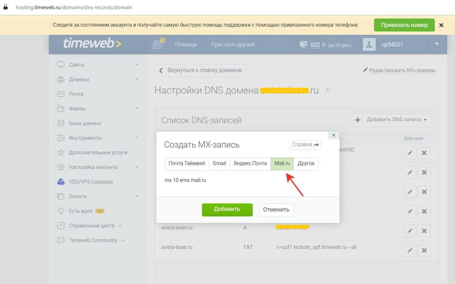
Task: Open the news notifications icon
Action: pyautogui.click(x=158, y=44)
